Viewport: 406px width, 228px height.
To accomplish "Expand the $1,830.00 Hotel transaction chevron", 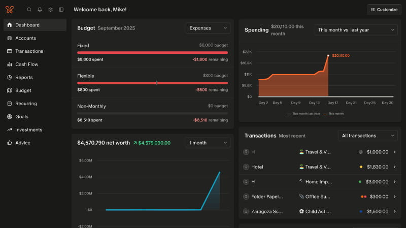I will pyautogui.click(x=395, y=167).
